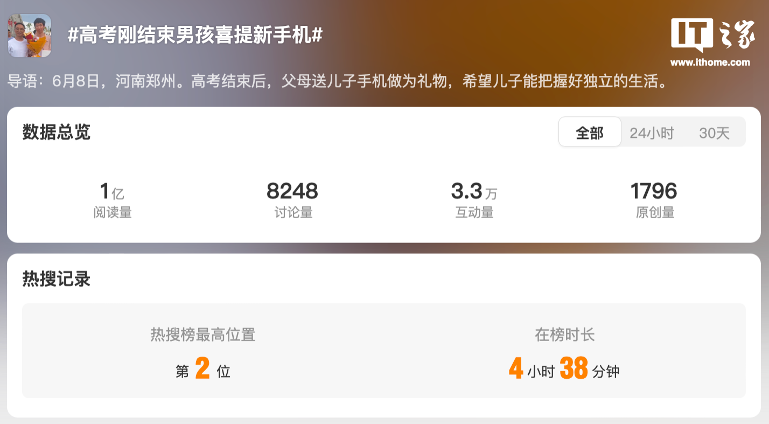
Task: Open the topic avatar thumbnail photo
Action: pyautogui.click(x=30, y=36)
